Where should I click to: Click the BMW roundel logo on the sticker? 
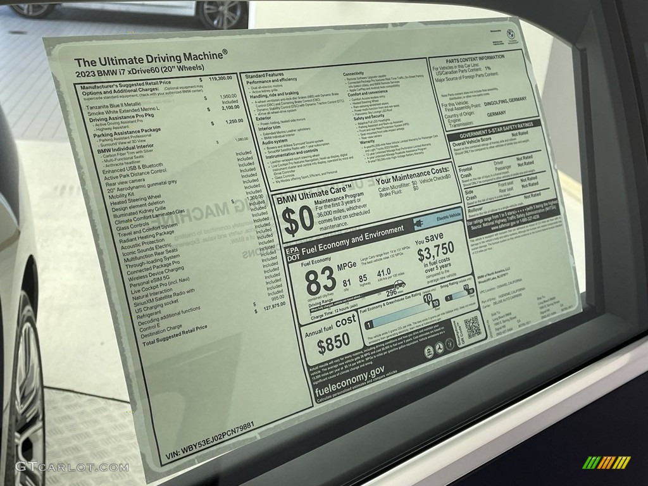[x=511, y=34]
